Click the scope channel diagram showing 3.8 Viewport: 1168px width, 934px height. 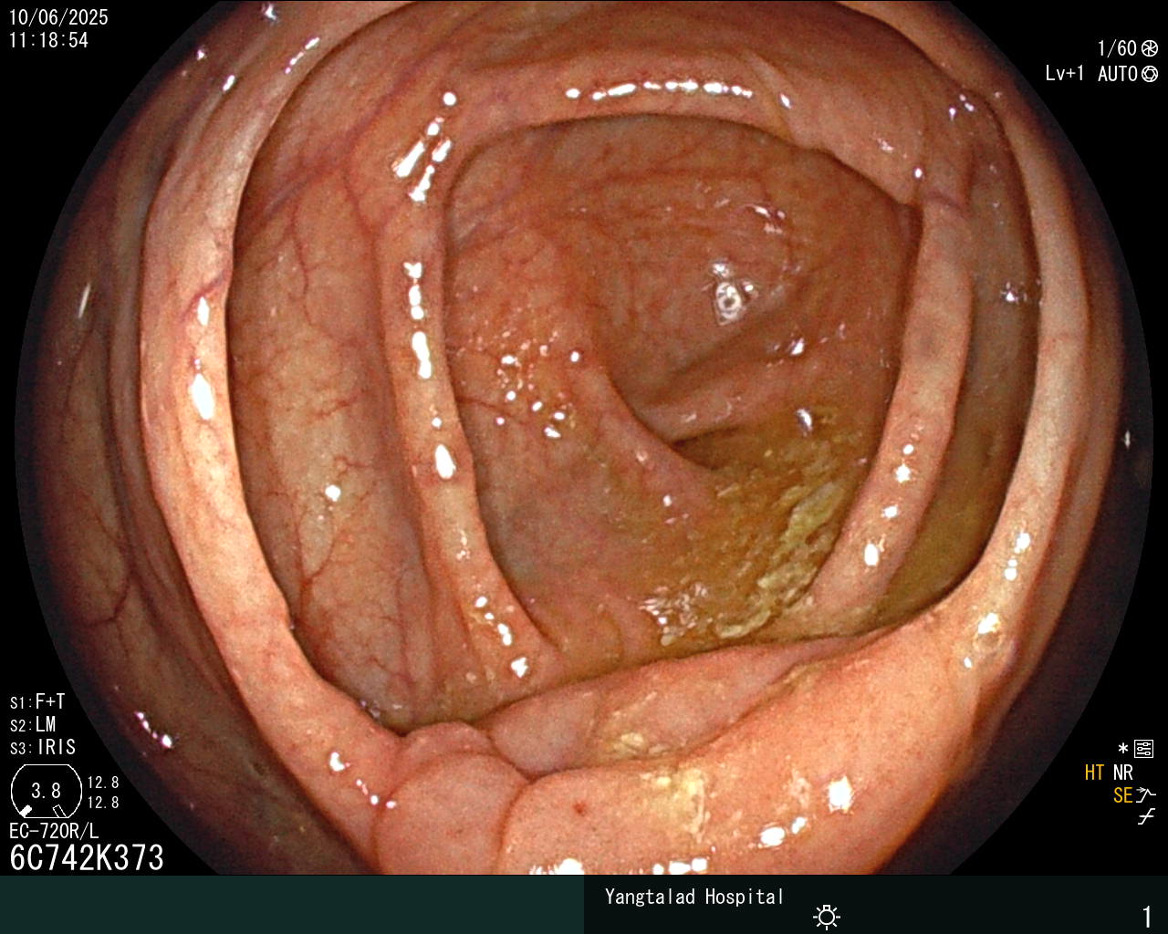tap(46, 791)
